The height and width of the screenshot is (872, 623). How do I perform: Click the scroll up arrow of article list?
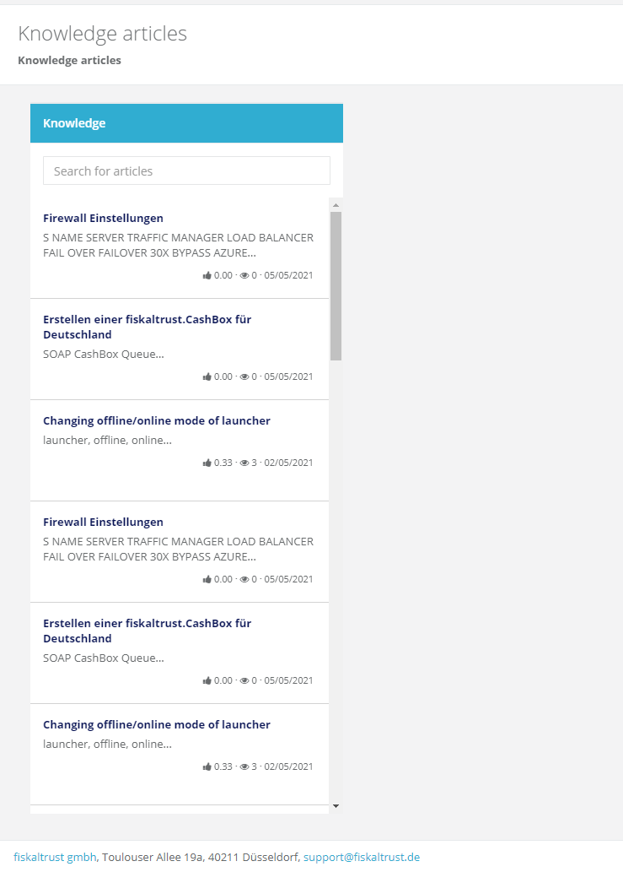[x=336, y=205]
